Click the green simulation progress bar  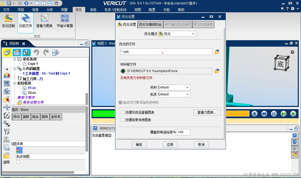[103, 114]
